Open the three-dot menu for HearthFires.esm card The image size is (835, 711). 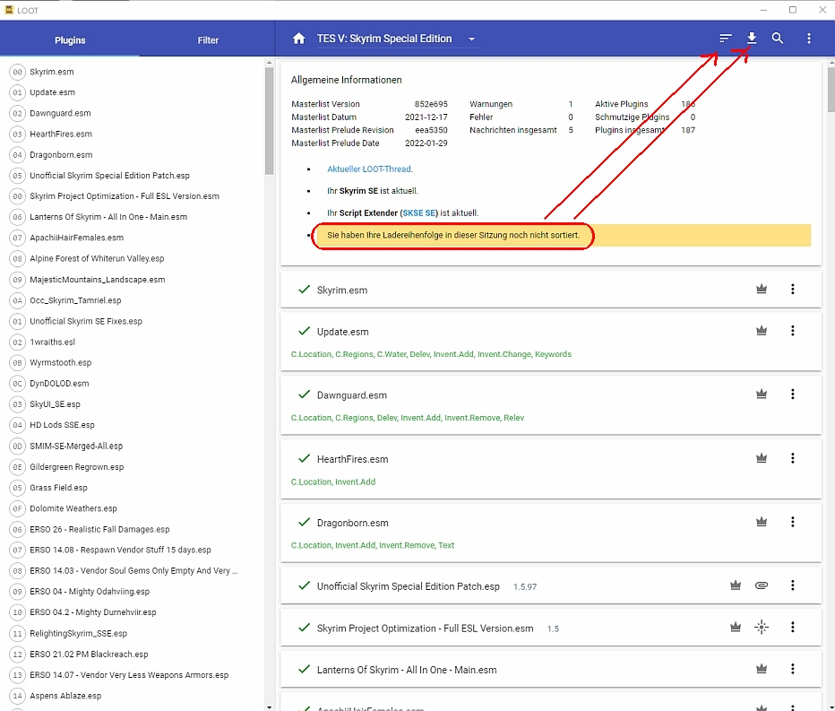pos(792,458)
